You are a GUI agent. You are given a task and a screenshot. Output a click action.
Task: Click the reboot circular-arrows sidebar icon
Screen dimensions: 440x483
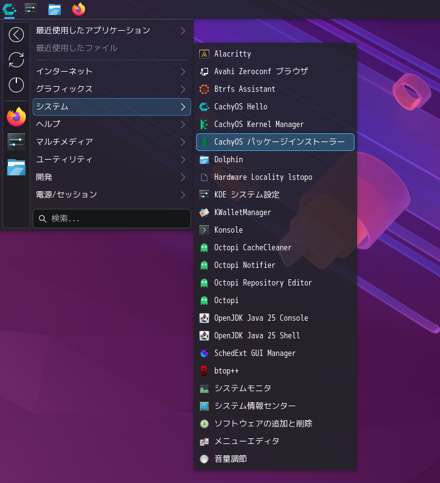tap(16, 60)
